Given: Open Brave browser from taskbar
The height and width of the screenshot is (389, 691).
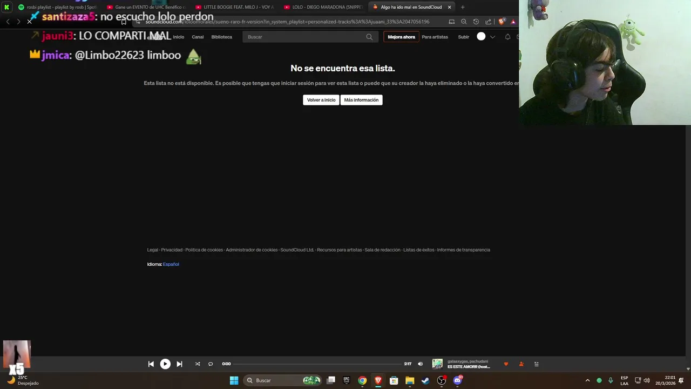Looking at the screenshot, I should 378,380.
